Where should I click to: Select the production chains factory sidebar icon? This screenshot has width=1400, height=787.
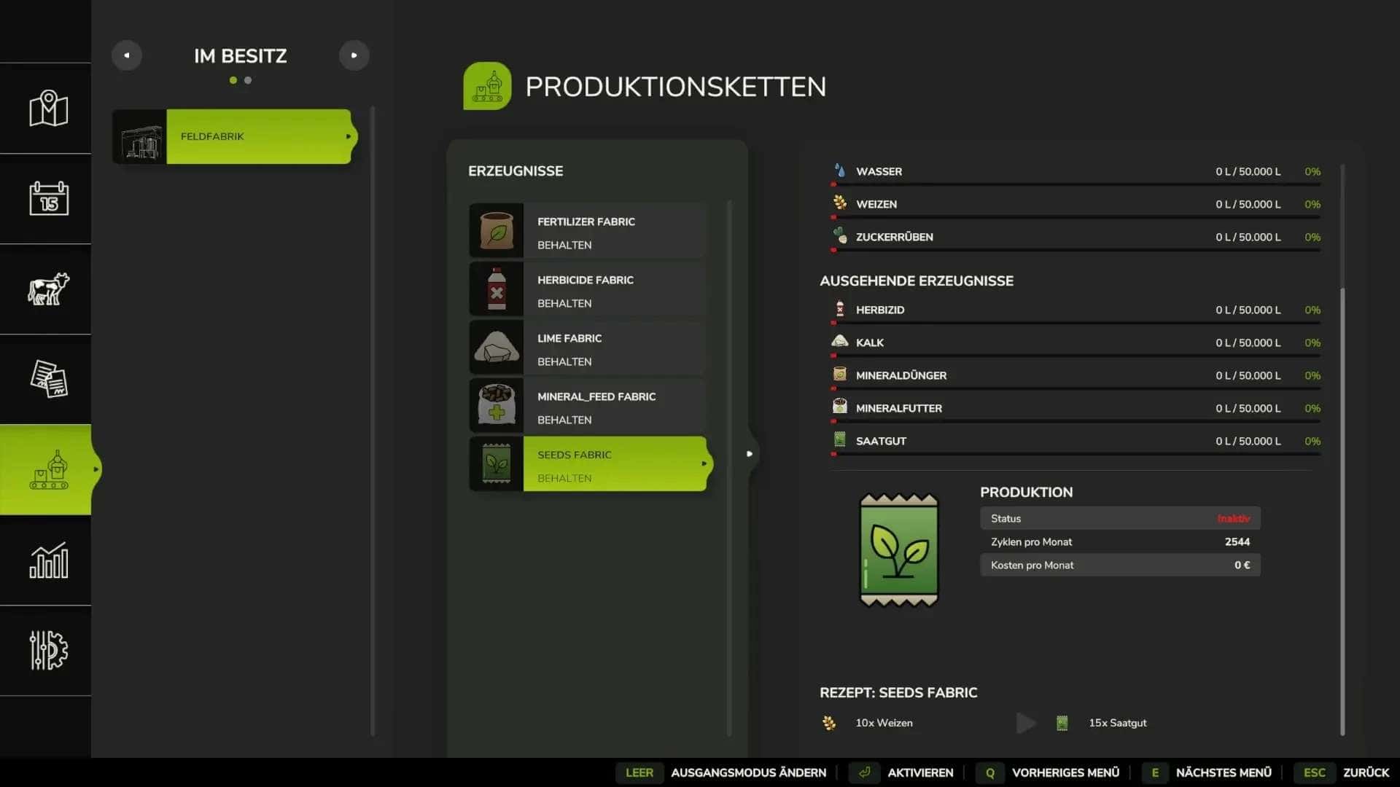pyautogui.click(x=48, y=469)
